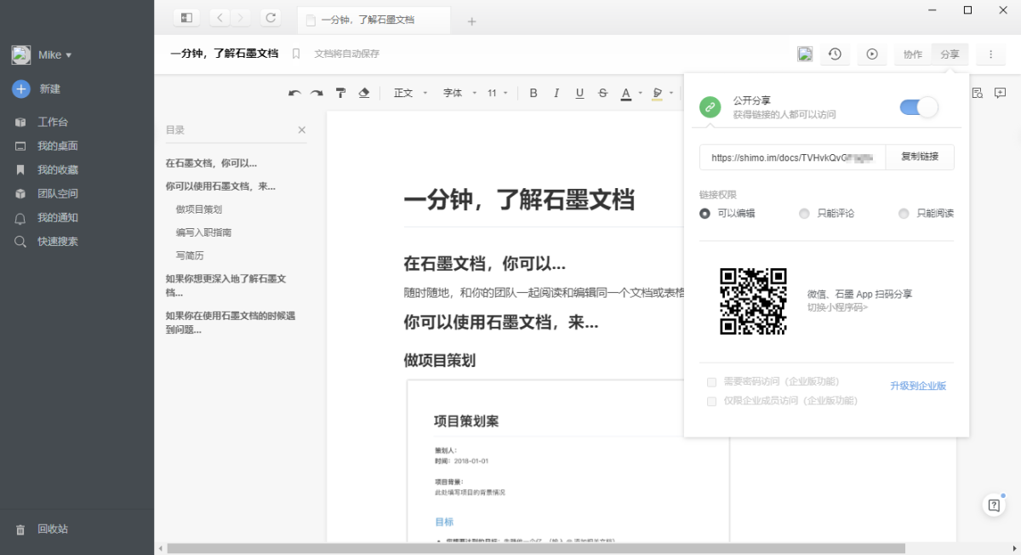Switch to the 一分钟，了解石墨文档 tab

point(374,20)
